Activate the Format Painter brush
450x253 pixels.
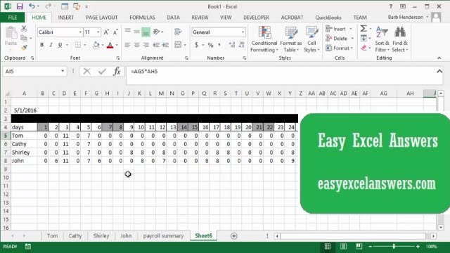point(24,47)
